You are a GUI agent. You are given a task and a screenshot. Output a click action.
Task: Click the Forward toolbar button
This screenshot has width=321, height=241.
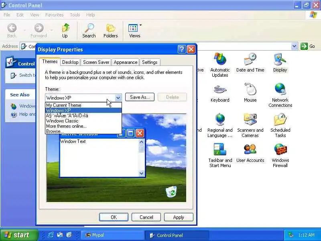click(39, 31)
